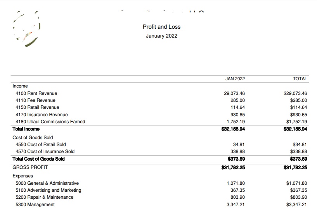
Task: Open the 4550 Cost of Retail Sold row
Action: point(41,144)
